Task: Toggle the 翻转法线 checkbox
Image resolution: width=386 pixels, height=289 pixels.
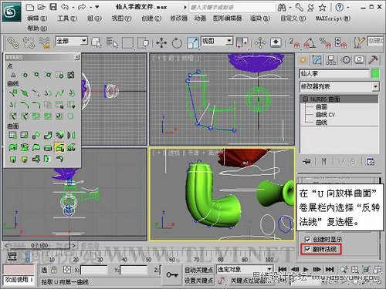Action: coord(307,249)
